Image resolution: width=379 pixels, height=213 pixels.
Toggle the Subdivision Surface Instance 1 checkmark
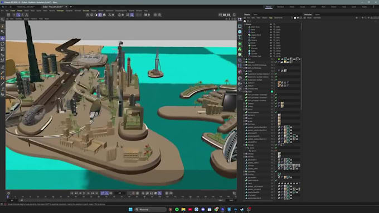276,74
